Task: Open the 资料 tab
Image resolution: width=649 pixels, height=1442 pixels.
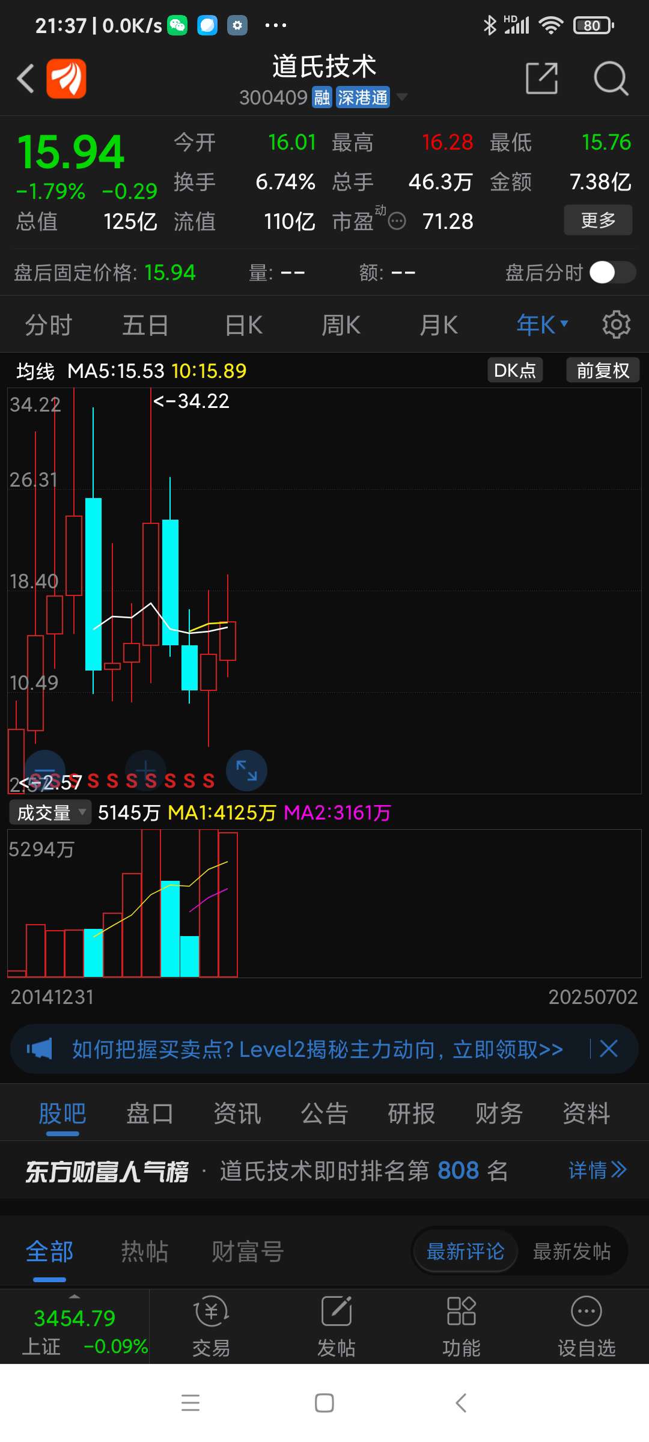Action: point(587,1113)
